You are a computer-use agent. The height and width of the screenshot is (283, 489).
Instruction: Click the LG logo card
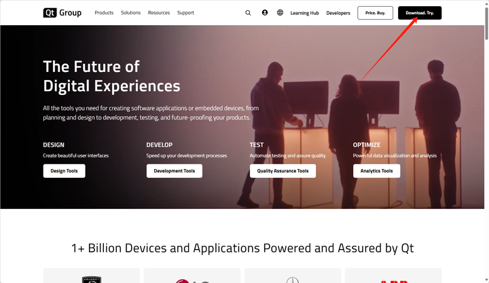(192, 277)
